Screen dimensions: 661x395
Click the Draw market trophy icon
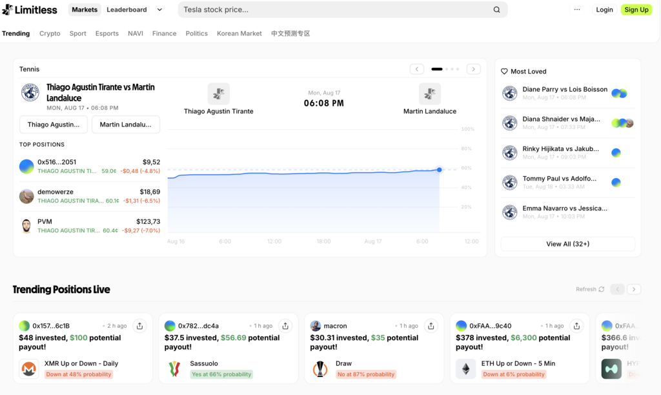point(320,369)
